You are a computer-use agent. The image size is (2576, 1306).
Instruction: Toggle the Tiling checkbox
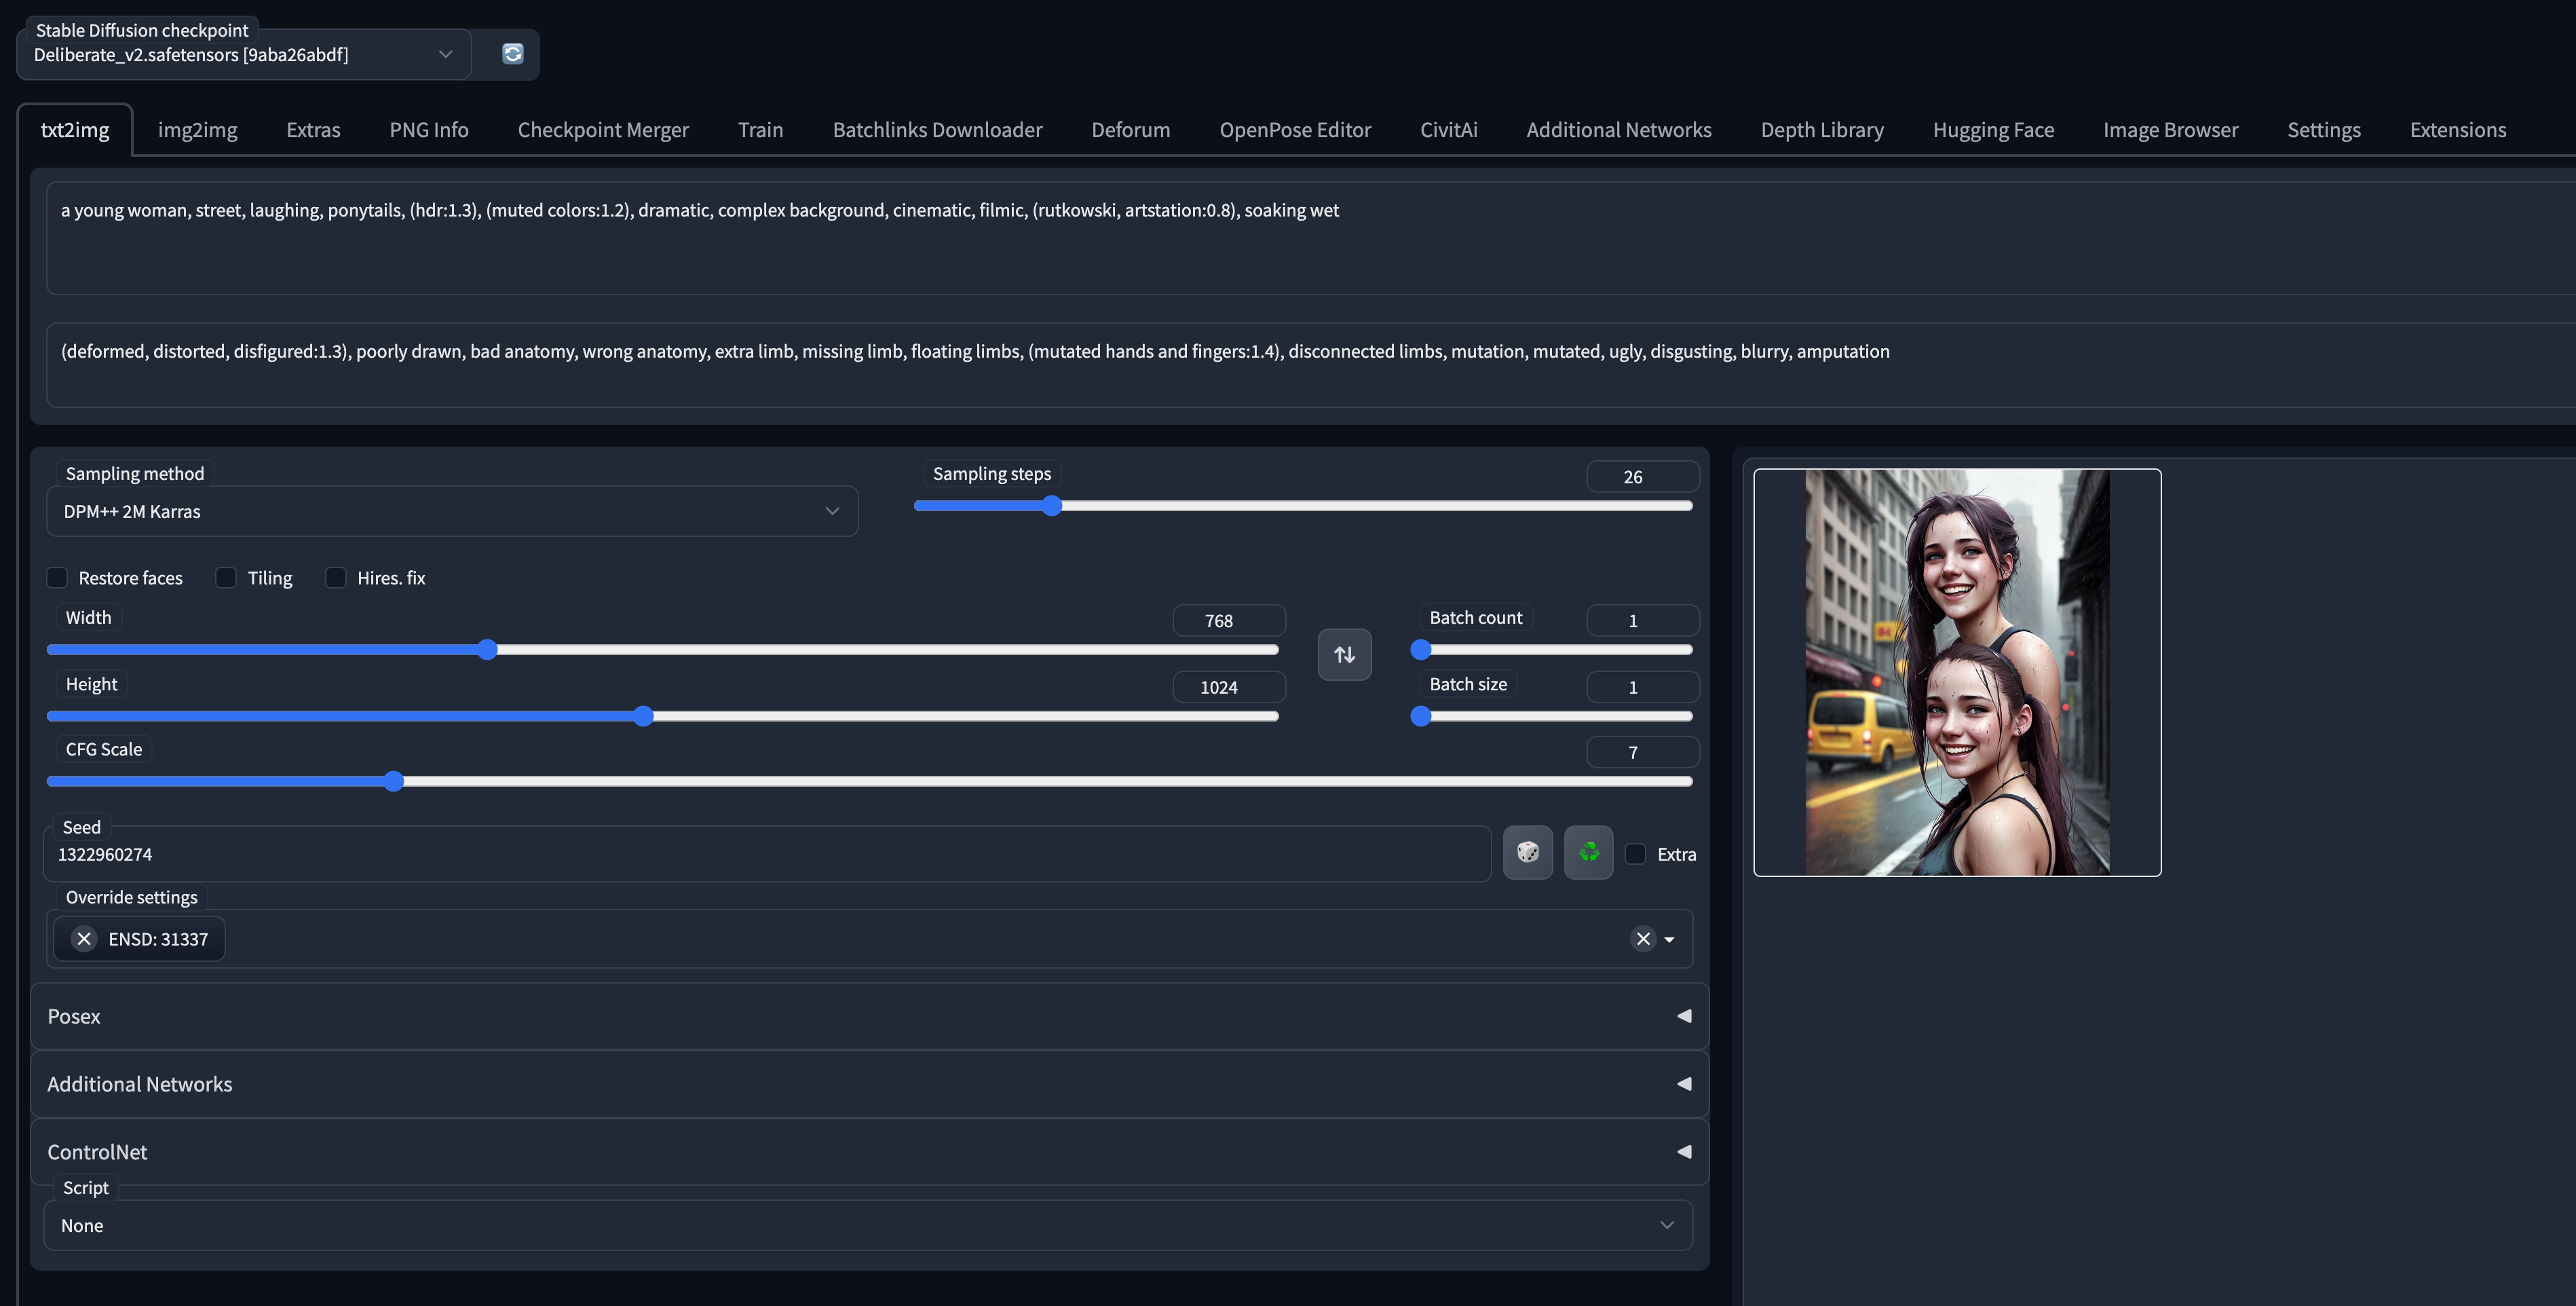(x=227, y=578)
